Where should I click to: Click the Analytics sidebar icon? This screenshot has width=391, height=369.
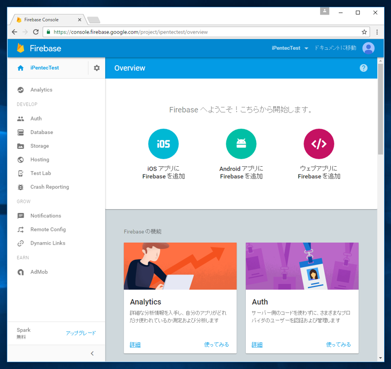pos(21,90)
